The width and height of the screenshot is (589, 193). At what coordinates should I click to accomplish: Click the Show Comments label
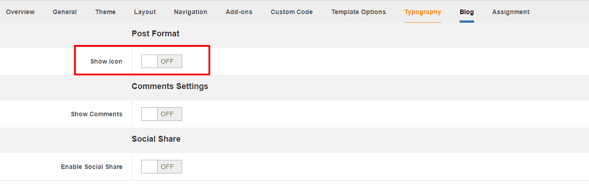96,114
